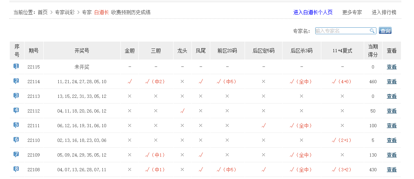This screenshot has width=414, height=179.
Task: Open expert 白道长 red name link
Action: click(101, 12)
